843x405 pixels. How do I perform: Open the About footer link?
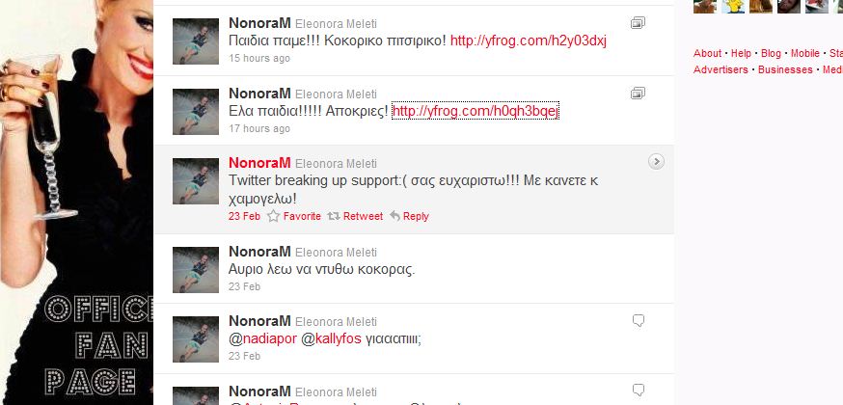(708, 53)
